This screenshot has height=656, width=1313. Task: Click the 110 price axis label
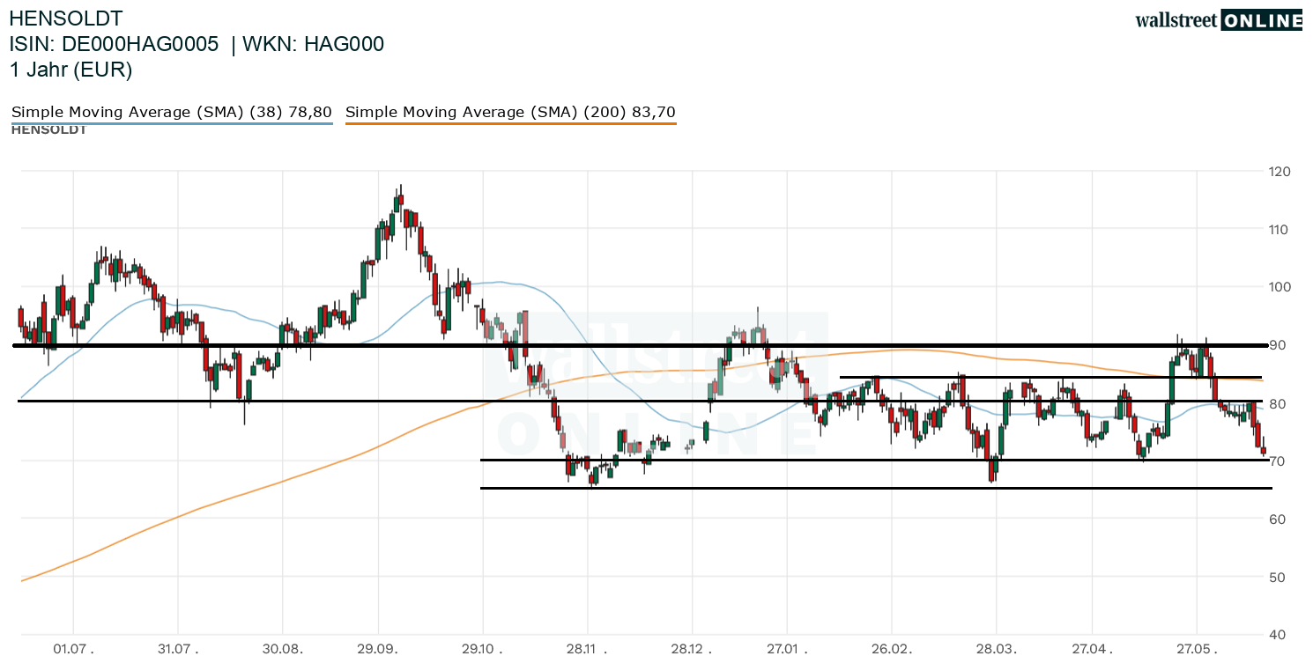coord(1279,230)
